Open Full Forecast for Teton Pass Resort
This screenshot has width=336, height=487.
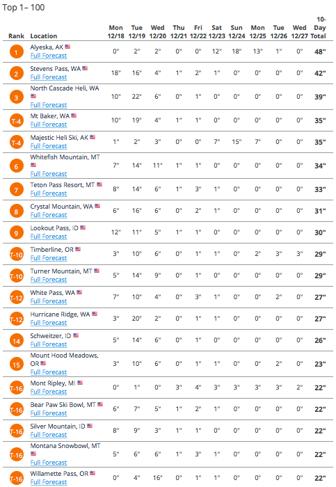[x=49, y=193]
